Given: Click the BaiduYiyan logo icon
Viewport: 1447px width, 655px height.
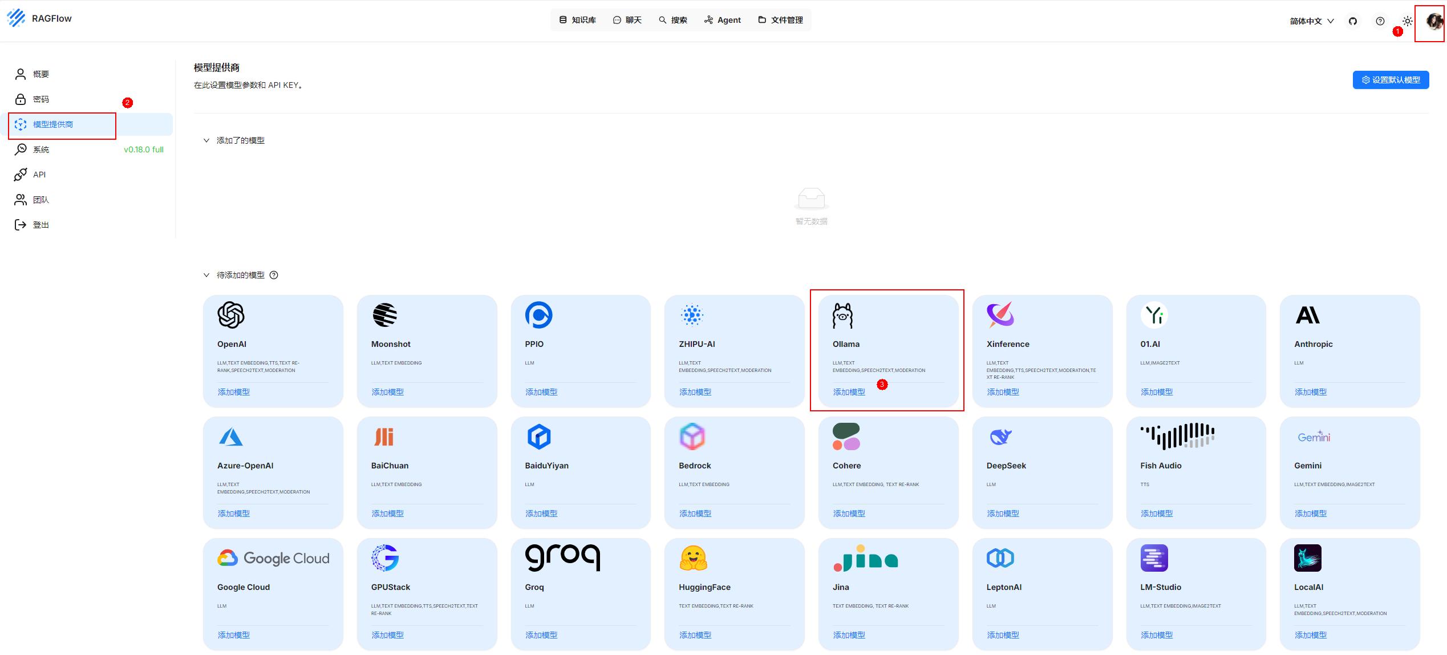Looking at the screenshot, I should [539, 437].
